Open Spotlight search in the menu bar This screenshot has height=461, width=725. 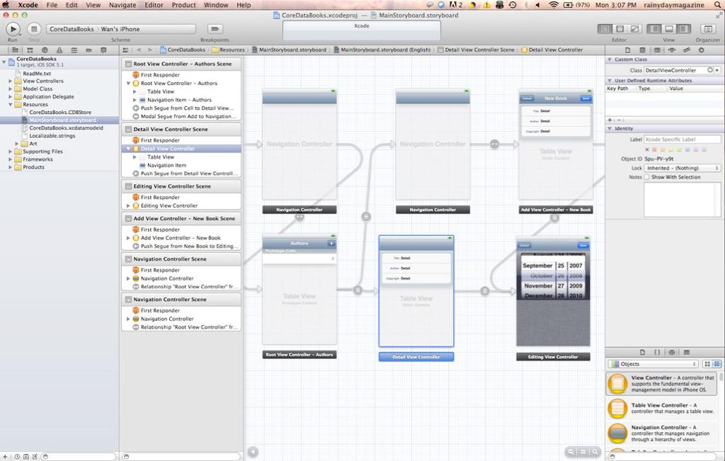(x=717, y=5)
